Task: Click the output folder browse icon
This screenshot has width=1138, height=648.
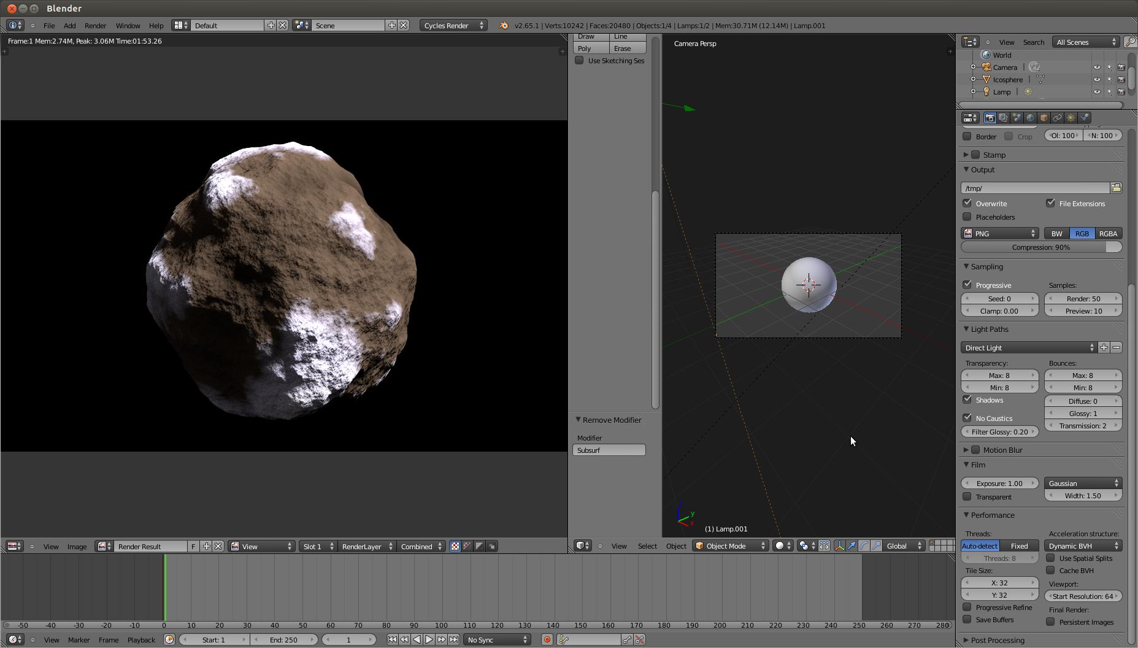Action: [x=1116, y=188]
